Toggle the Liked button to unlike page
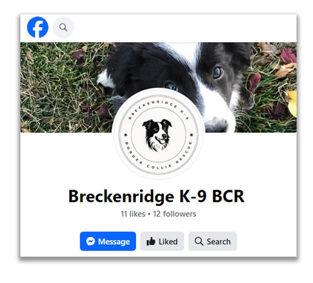Image resolution: width=313 pixels, height=283 pixels. coord(162,242)
